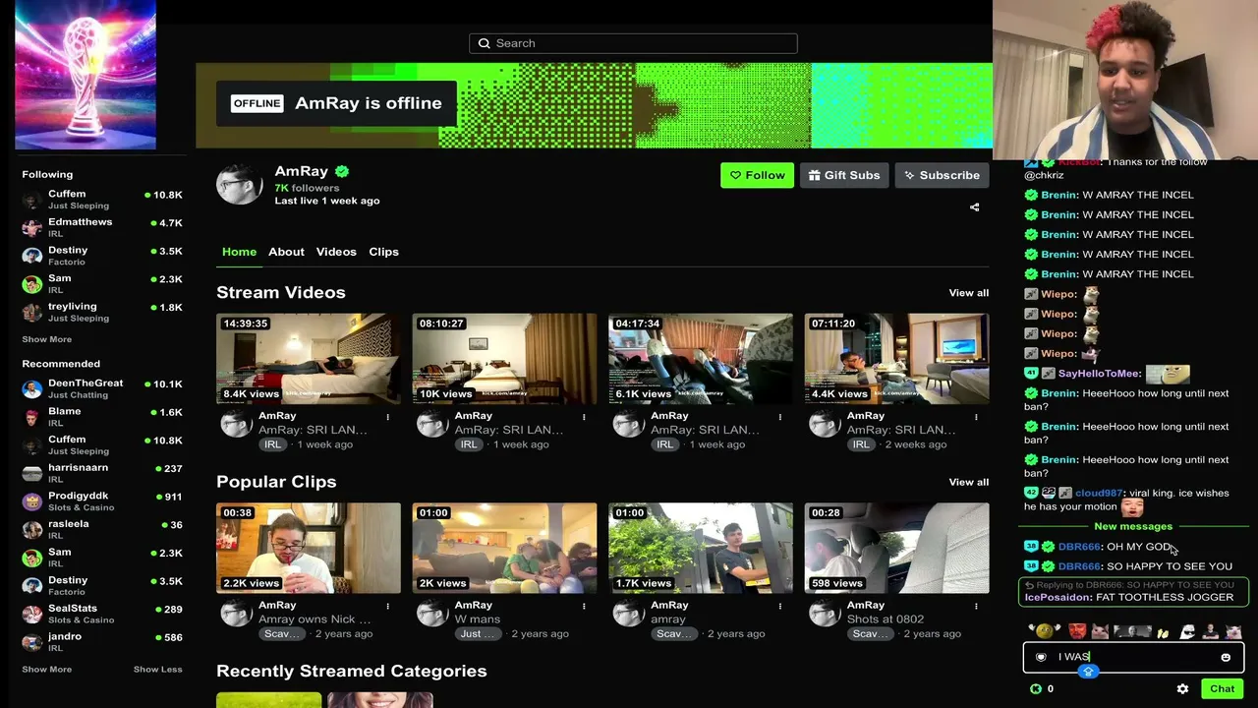
Task: Send message with the Chat button
Action: click(1222, 689)
